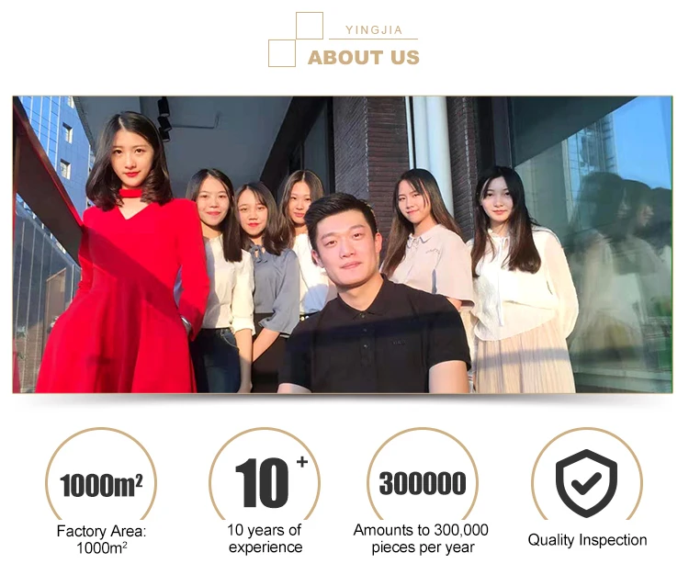Click the 10+ years experience badge
689x575 pixels.
pyautogui.click(x=265, y=474)
